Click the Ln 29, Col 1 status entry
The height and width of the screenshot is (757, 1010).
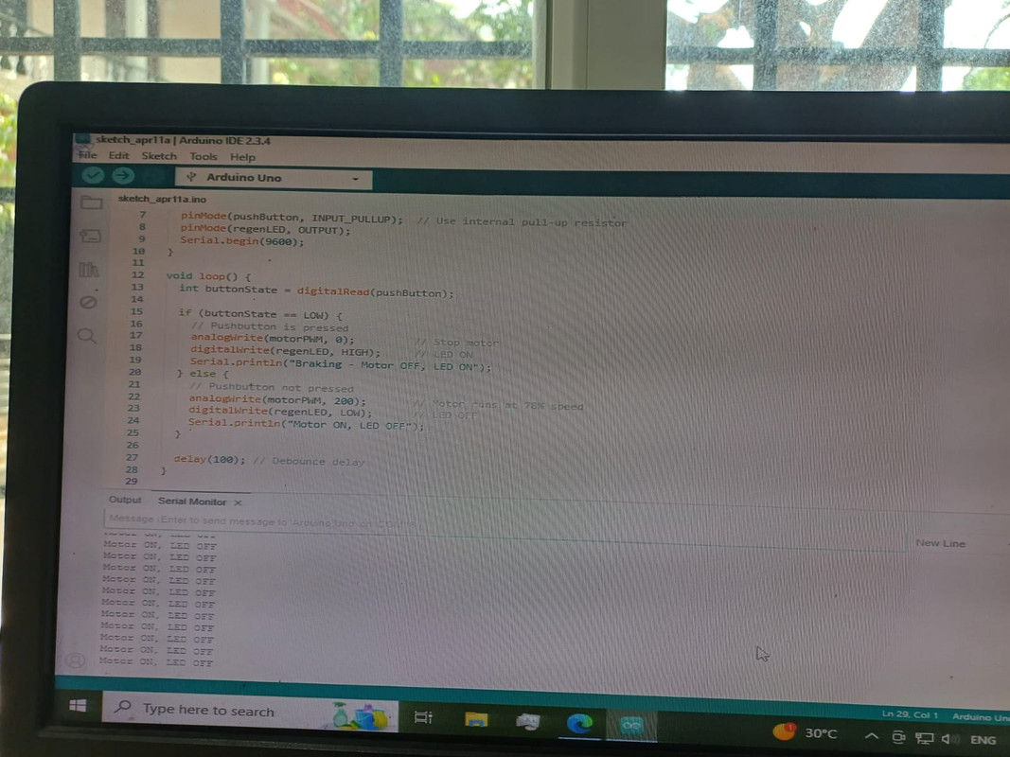click(909, 713)
